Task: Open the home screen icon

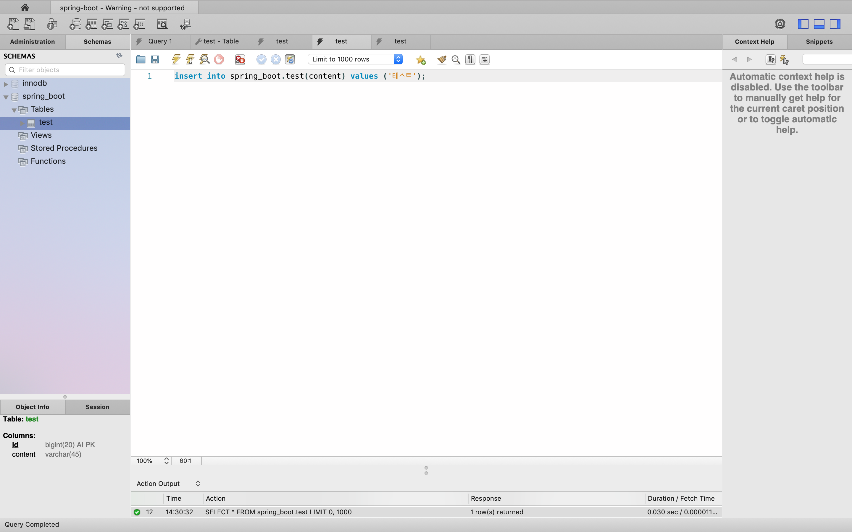Action: coord(25,7)
